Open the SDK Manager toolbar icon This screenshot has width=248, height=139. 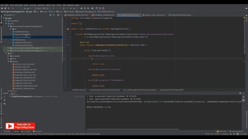point(88,8)
